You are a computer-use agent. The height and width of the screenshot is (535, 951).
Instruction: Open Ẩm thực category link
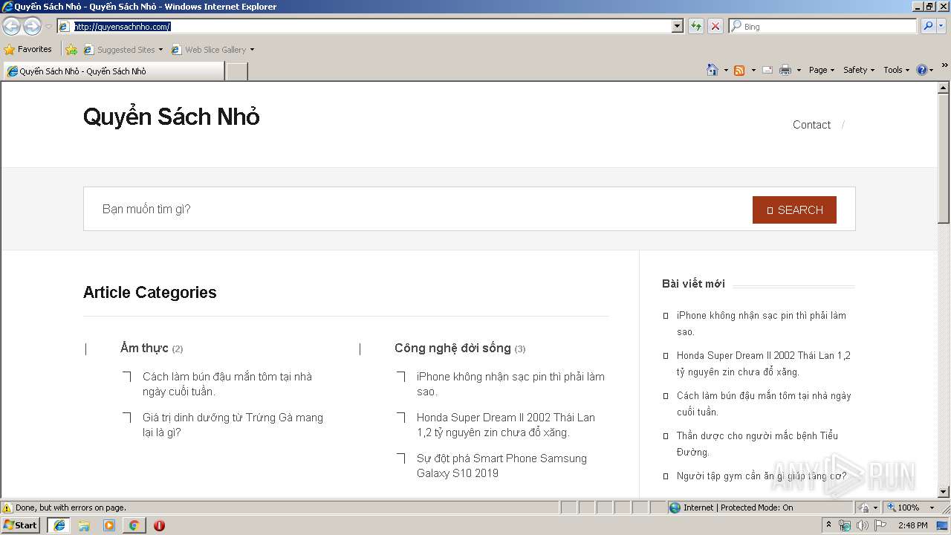pos(144,348)
